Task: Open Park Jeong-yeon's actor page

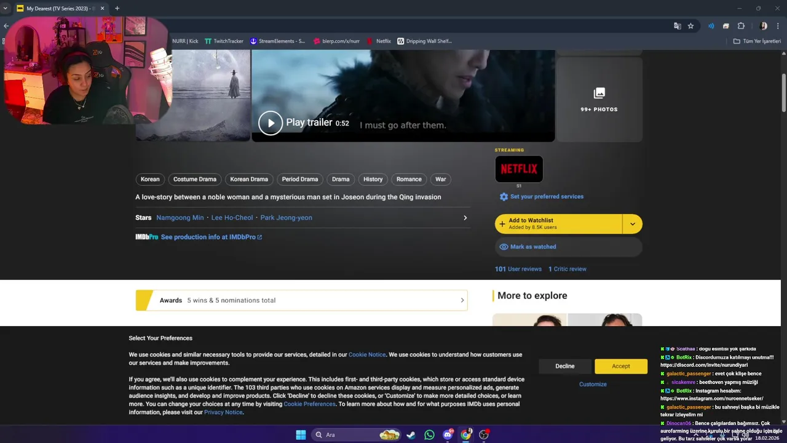Action: tap(287, 218)
